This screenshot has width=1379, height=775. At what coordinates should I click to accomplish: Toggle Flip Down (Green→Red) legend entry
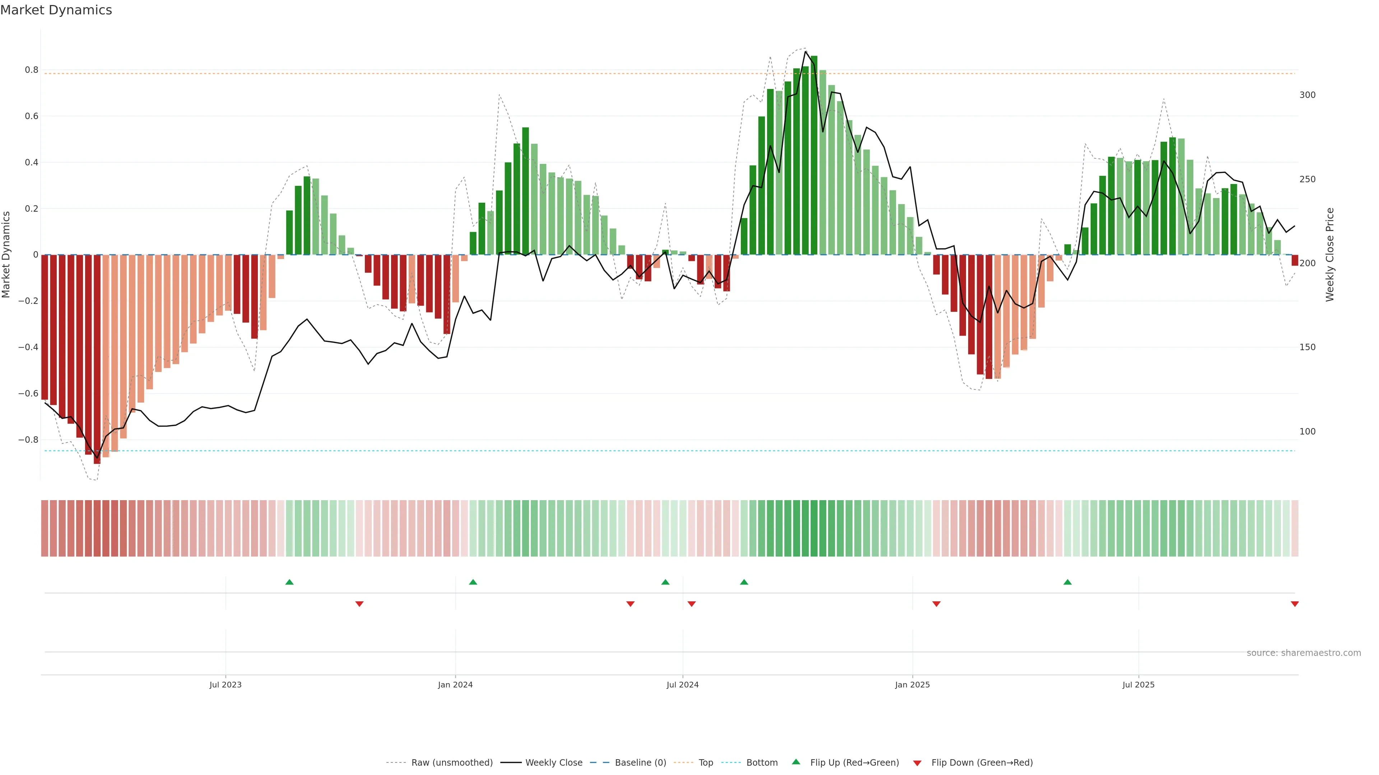click(x=982, y=762)
